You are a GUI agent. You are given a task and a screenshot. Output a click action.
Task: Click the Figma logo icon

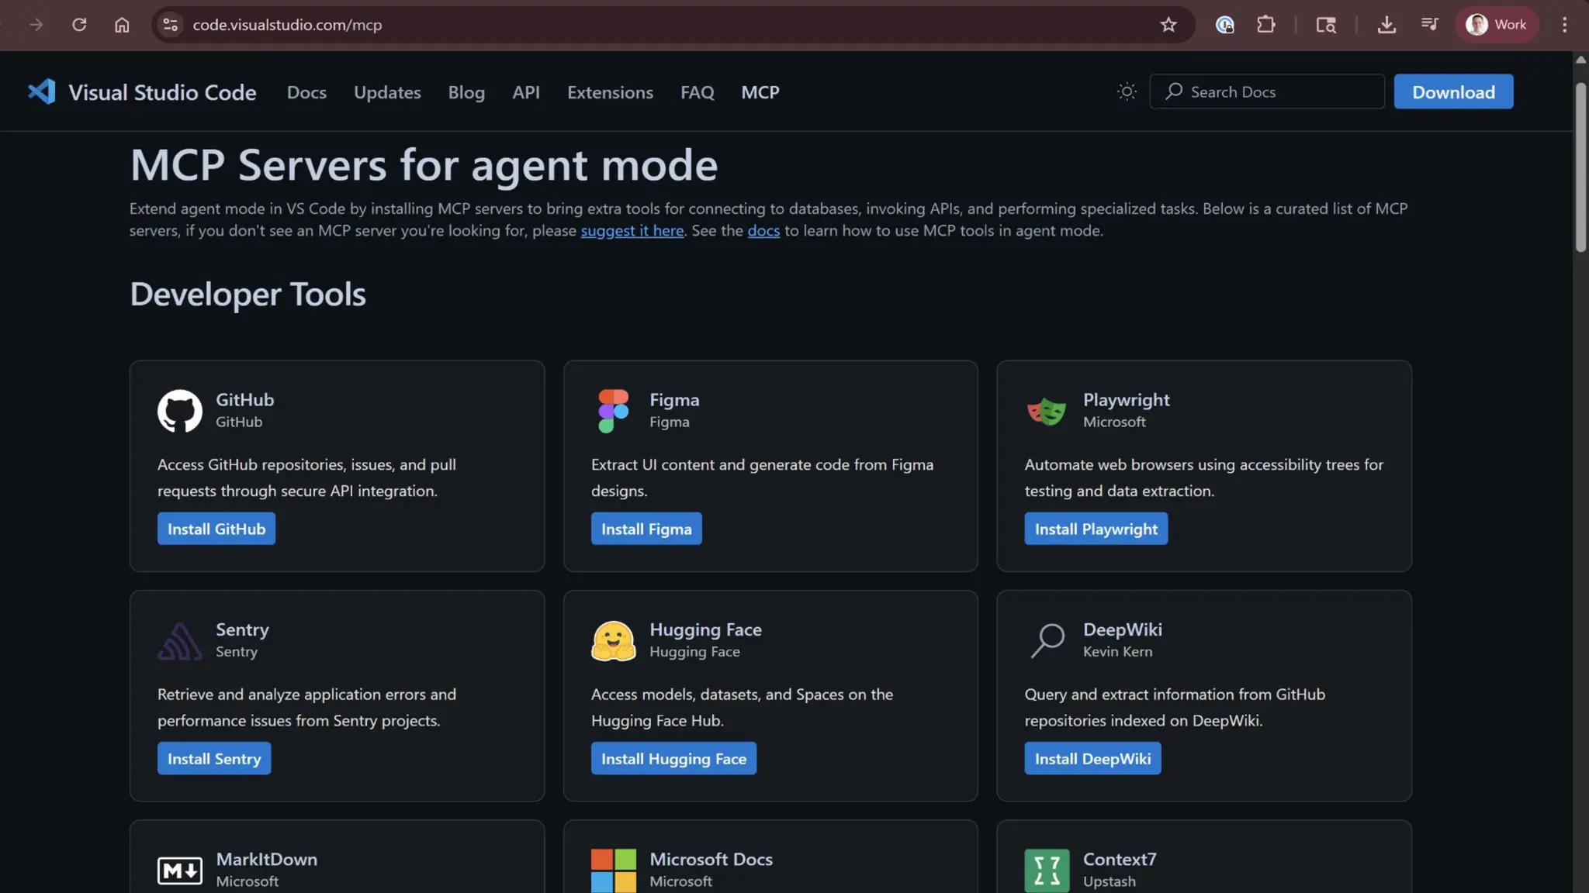pos(613,410)
